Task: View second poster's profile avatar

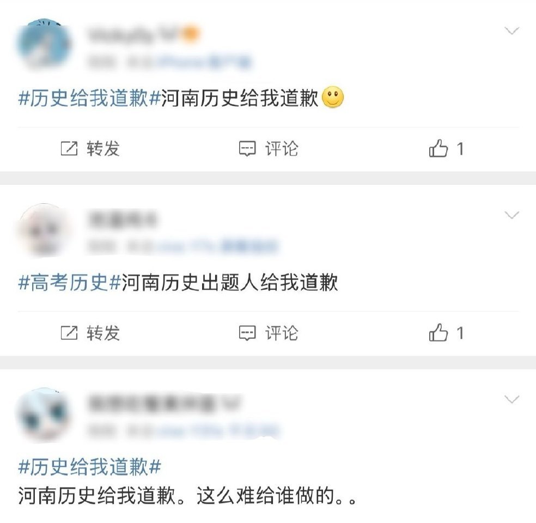Action: pyautogui.click(x=44, y=230)
